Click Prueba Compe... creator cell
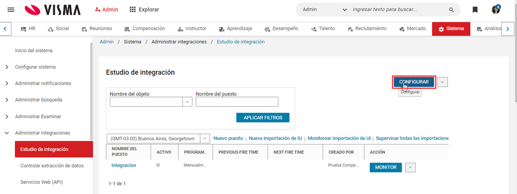 pyautogui.click(x=343, y=166)
